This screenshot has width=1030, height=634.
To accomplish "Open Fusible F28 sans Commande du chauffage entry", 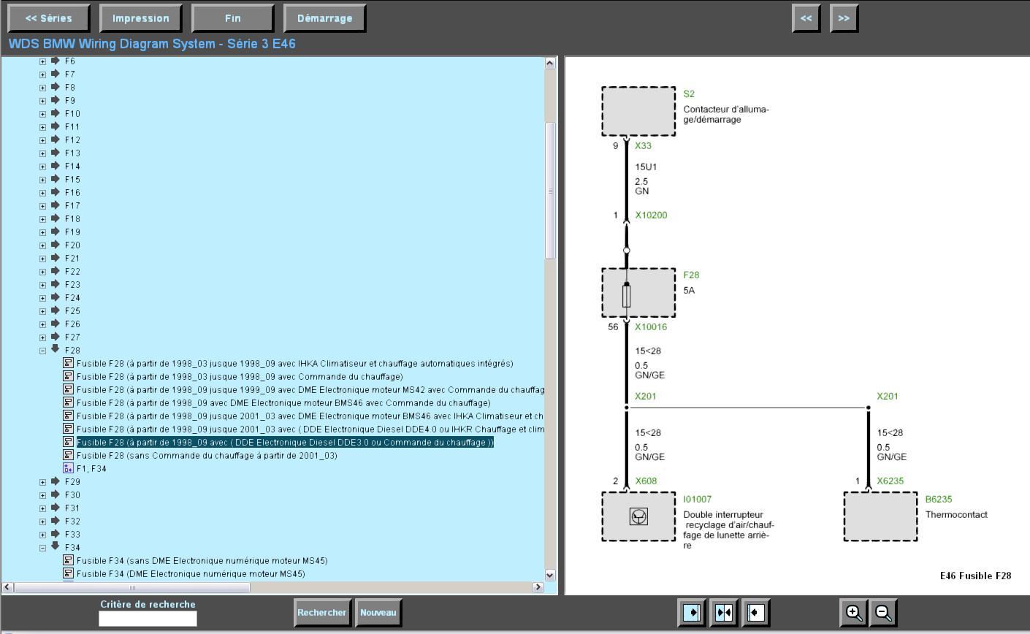I will click(x=207, y=456).
